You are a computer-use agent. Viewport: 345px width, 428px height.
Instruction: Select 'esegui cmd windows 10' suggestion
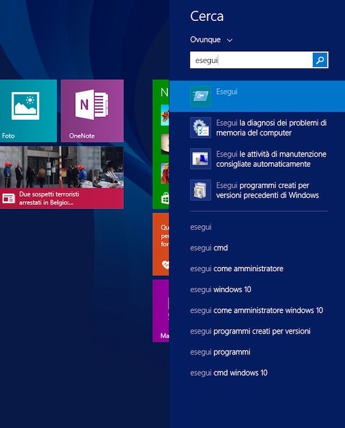(x=229, y=373)
